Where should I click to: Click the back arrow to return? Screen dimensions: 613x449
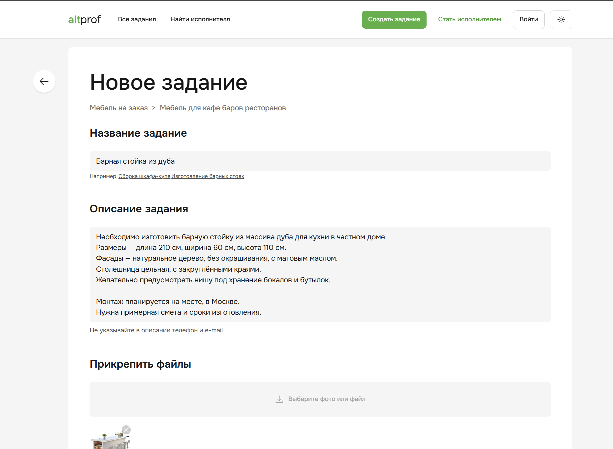point(44,81)
